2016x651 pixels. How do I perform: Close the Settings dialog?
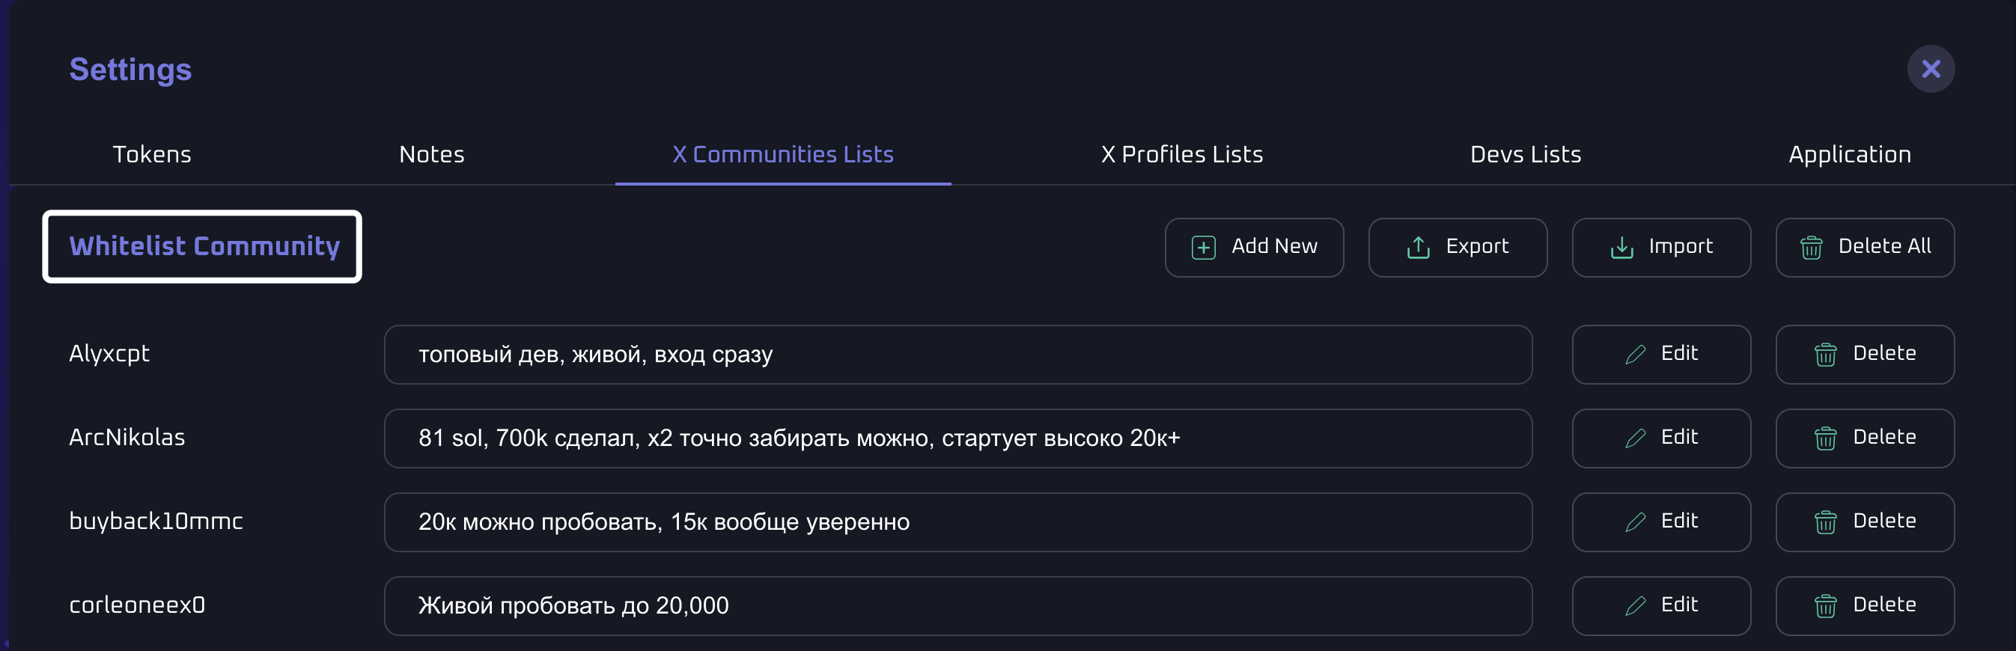pyautogui.click(x=1930, y=69)
